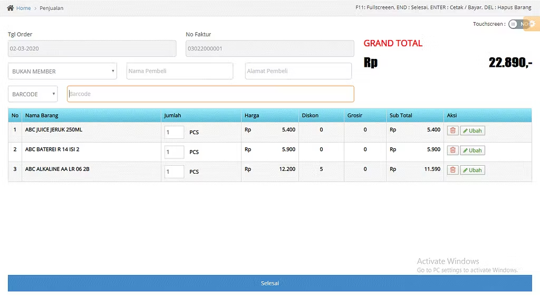The height and width of the screenshot is (303, 540).
Task: Expand the BUKAN MEMBER dropdown
Action: [62, 72]
